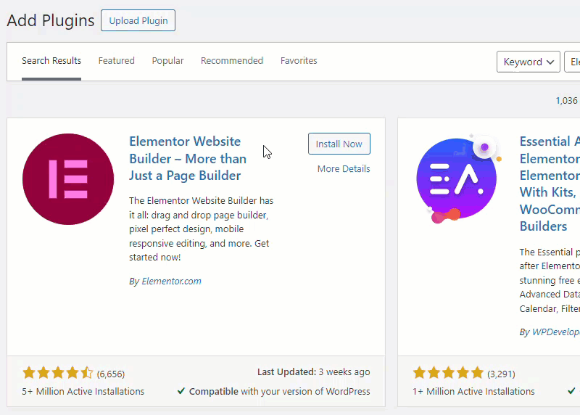The width and height of the screenshot is (580, 415).
Task: Visit the Elementor.com author link
Action: [172, 282]
